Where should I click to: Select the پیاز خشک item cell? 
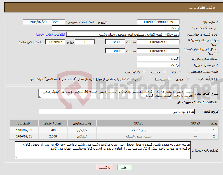click(139, 130)
